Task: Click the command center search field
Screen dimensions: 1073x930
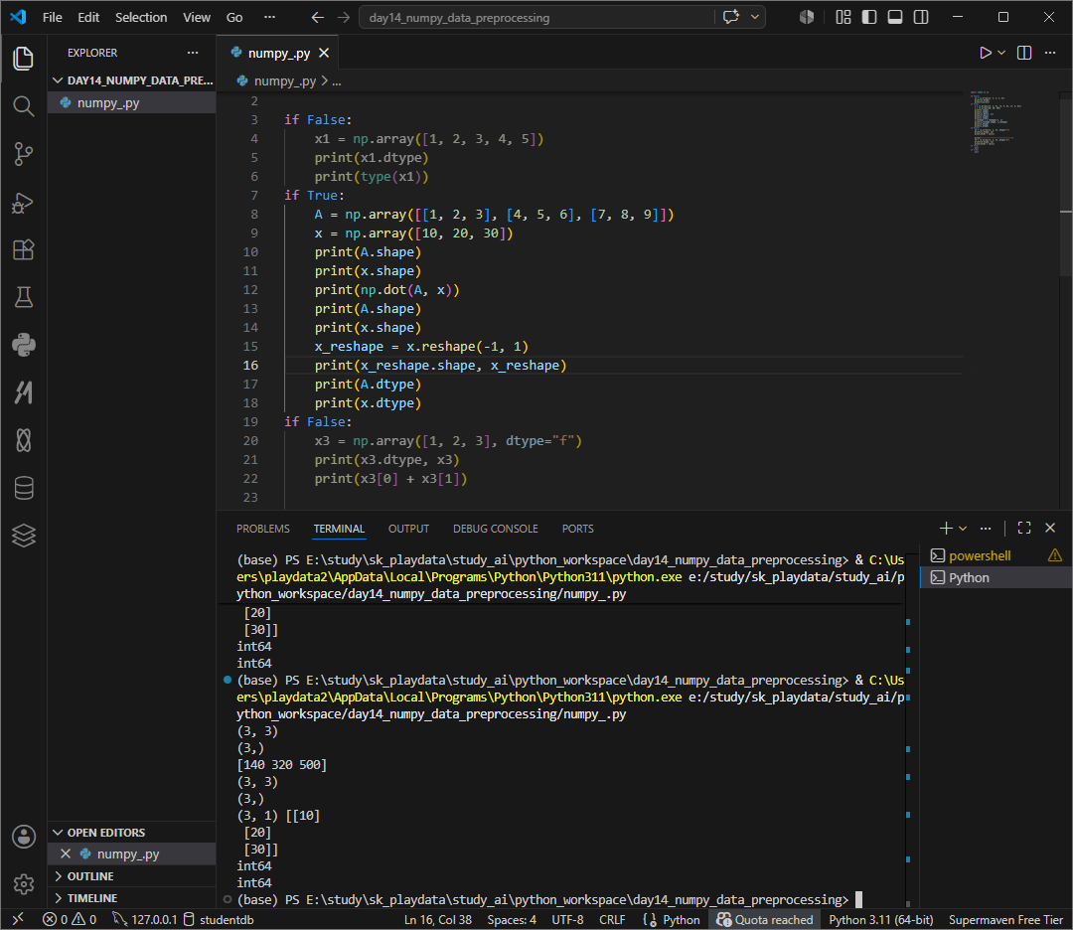Action: click(537, 17)
